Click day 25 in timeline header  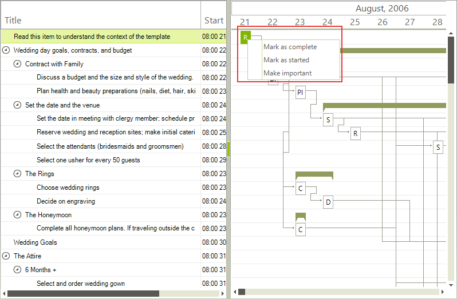[x=354, y=22]
